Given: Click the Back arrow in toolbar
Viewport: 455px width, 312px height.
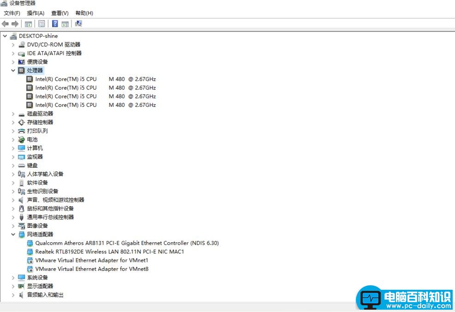Looking at the screenshot, I should (6, 24).
